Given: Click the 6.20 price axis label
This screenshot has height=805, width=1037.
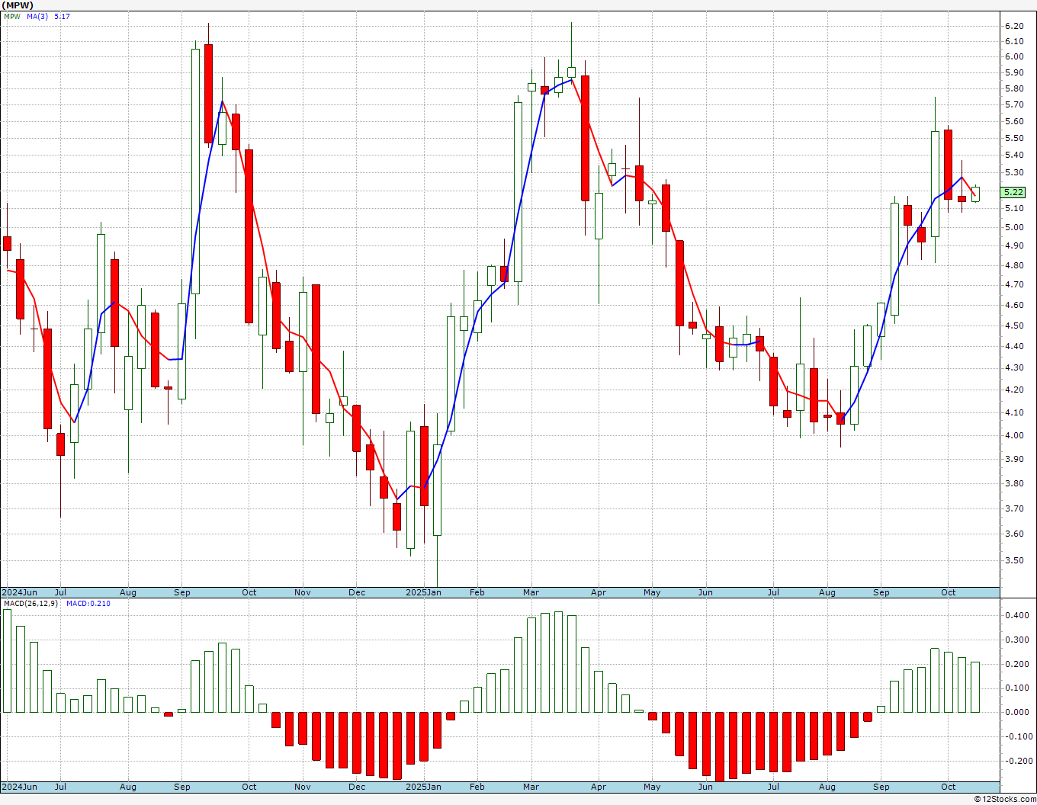Looking at the screenshot, I should (1014, 26).
